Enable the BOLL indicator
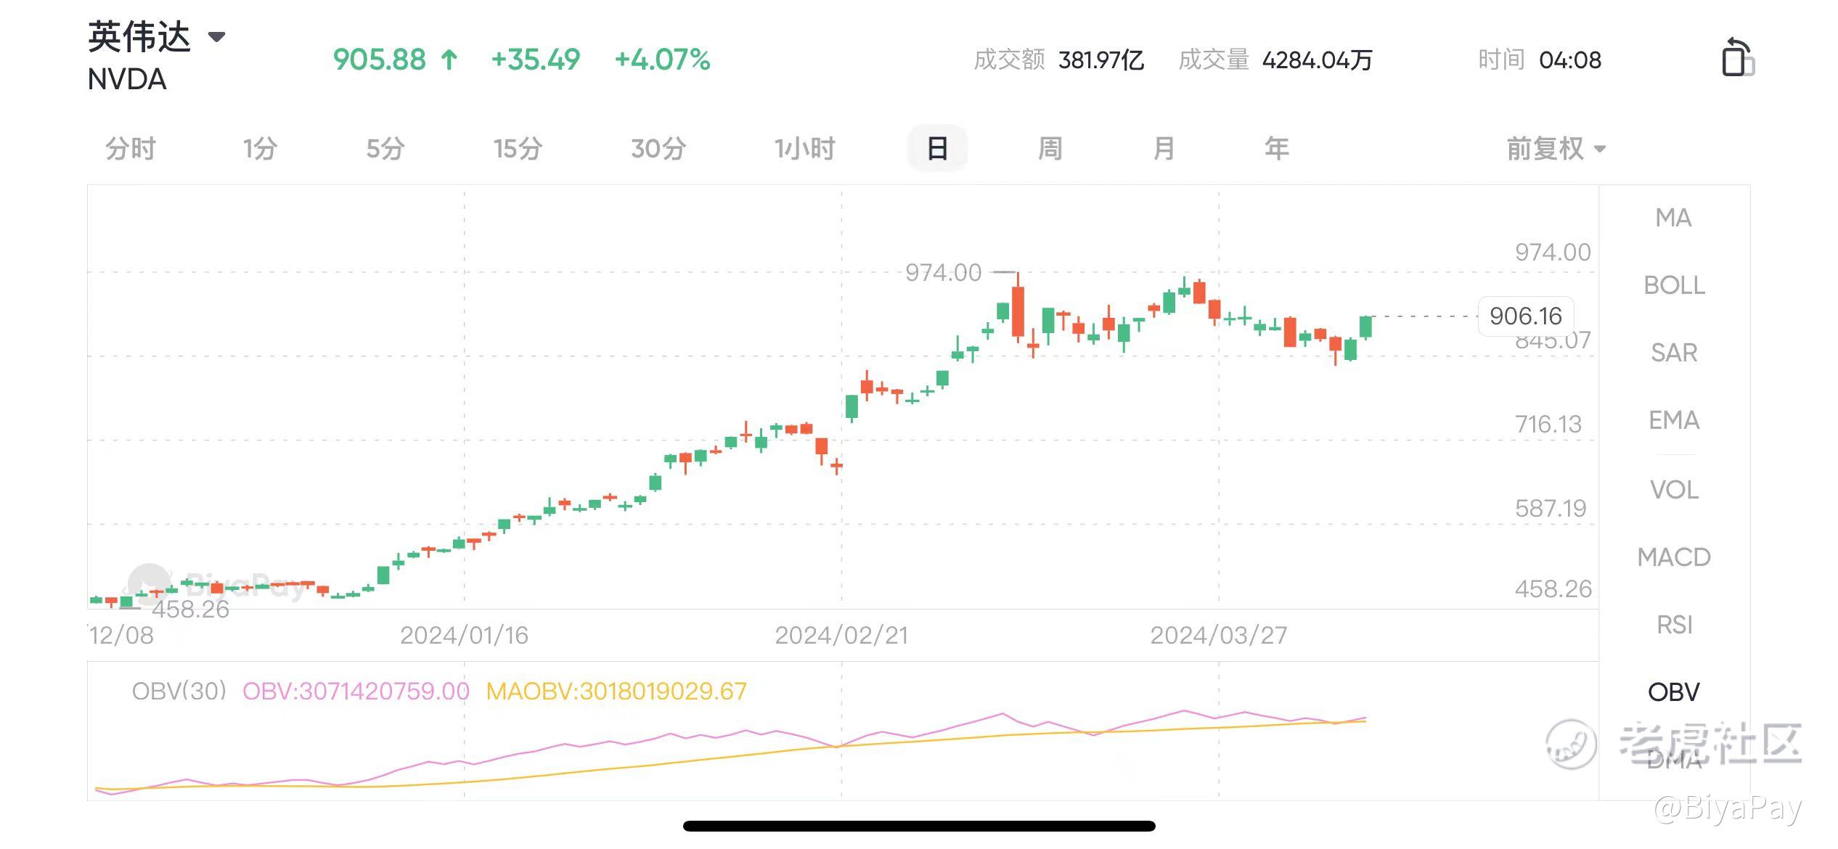This screenshot has width=1838, height=849. 1674,285
